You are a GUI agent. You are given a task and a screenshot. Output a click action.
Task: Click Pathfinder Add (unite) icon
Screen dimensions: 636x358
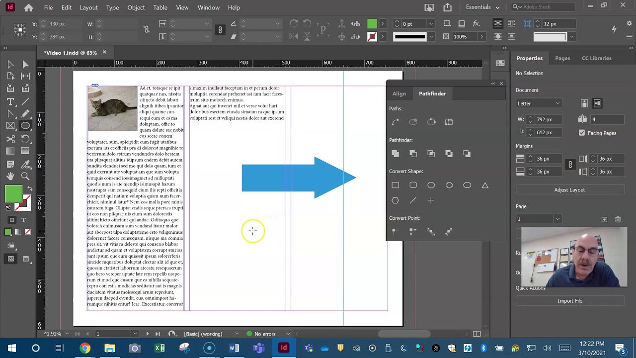point(395,154)
